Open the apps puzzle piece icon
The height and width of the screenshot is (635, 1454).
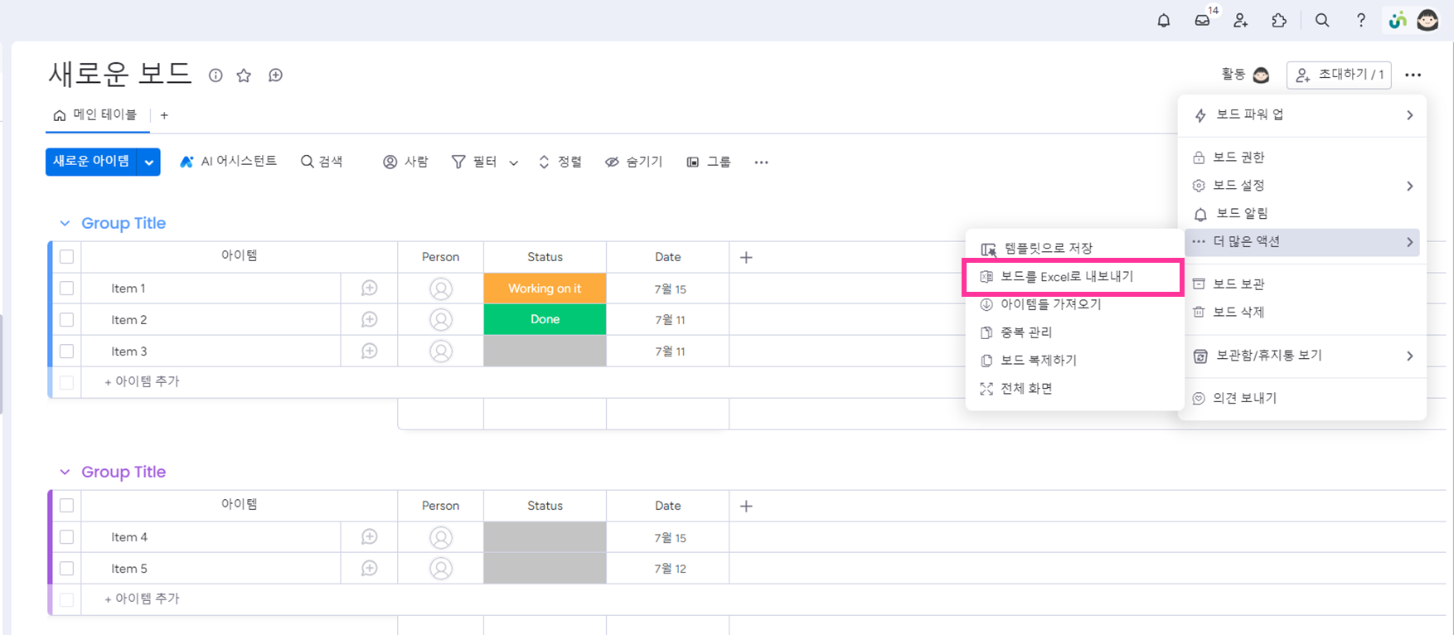[x=1279, y=21]
